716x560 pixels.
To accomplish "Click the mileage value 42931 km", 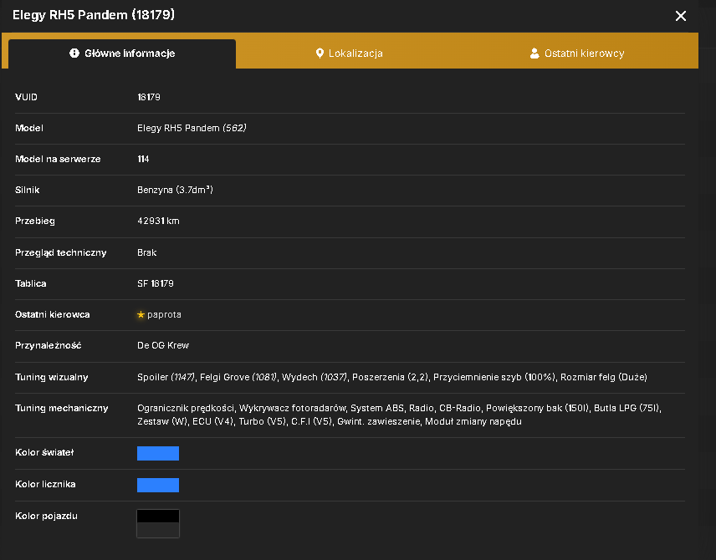I will coord(158,221).
